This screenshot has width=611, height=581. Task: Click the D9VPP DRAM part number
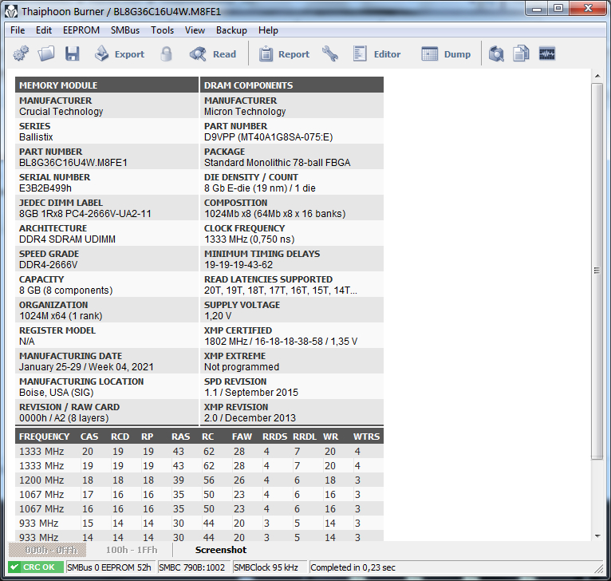pyautogui.click(x=269, y=137)
